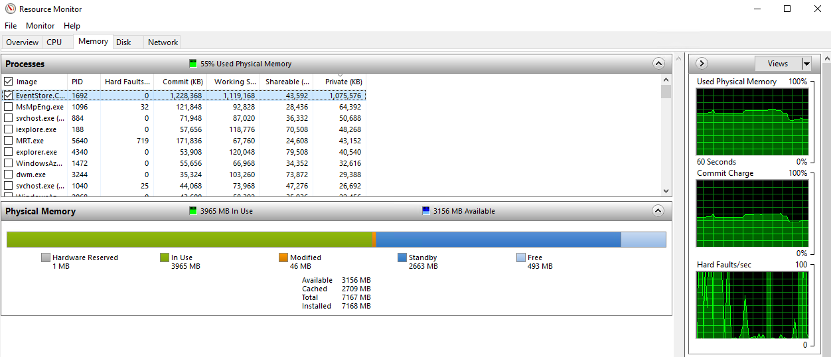Screen dimensions: 831x357
Task: Select the MRT.exe checkbox
Action: (x=9, y=141)
